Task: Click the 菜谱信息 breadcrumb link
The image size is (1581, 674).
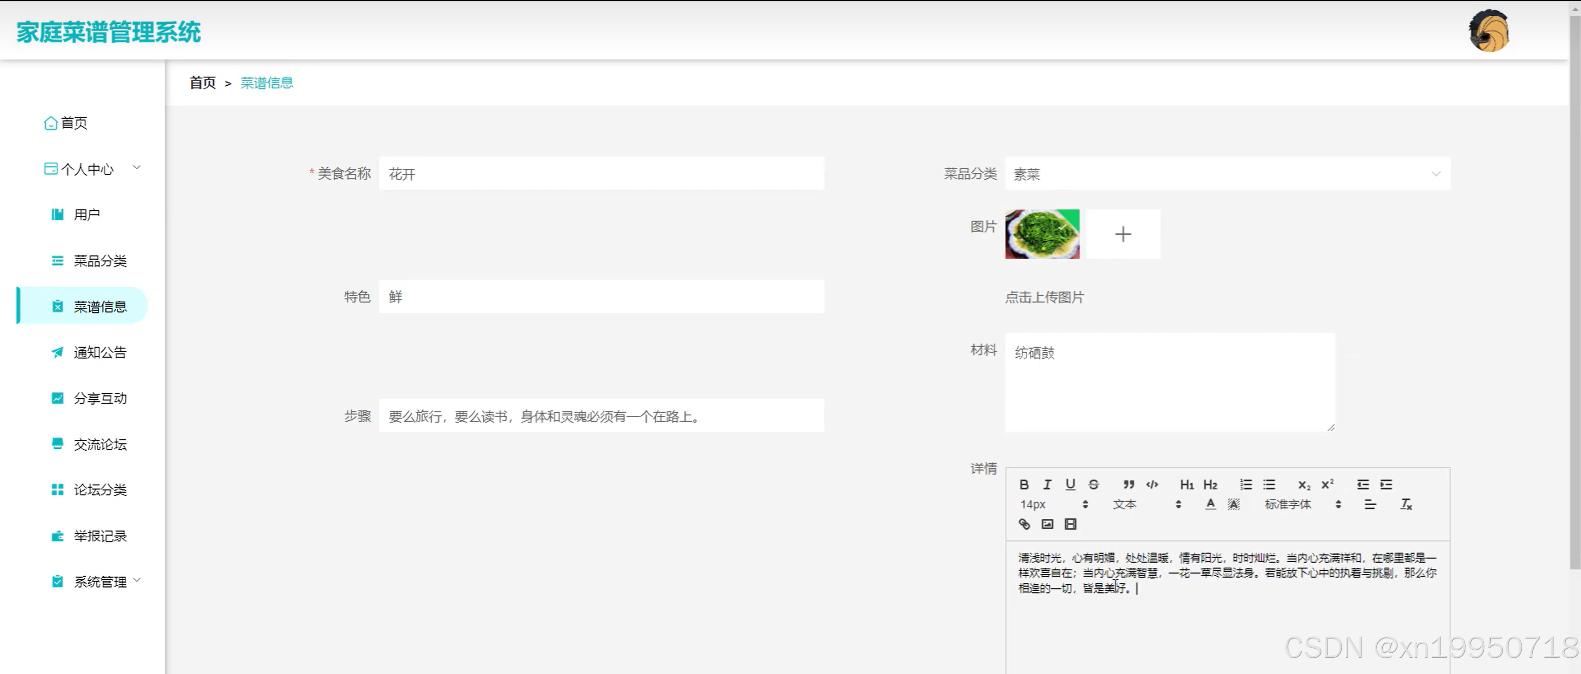Action: click(266, 83)
